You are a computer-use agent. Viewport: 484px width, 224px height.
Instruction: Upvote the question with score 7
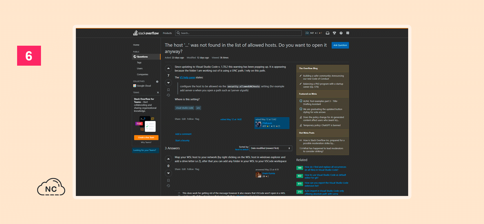click(x=168, y=69)
